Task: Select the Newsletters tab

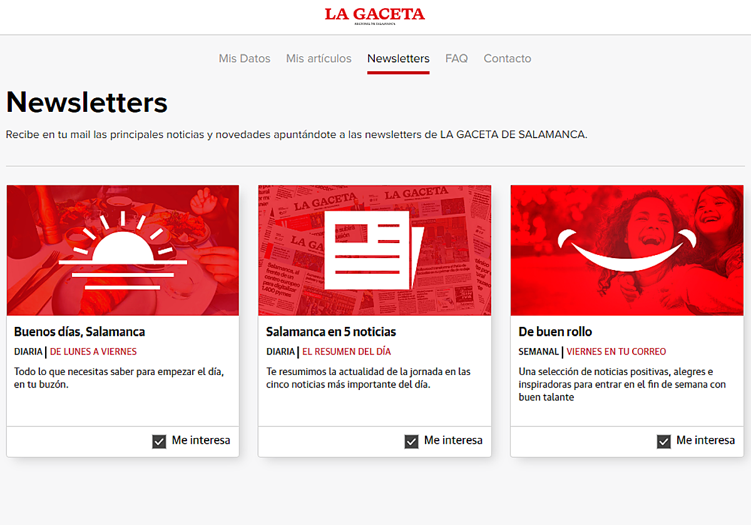Action: [x=398, y=59]
